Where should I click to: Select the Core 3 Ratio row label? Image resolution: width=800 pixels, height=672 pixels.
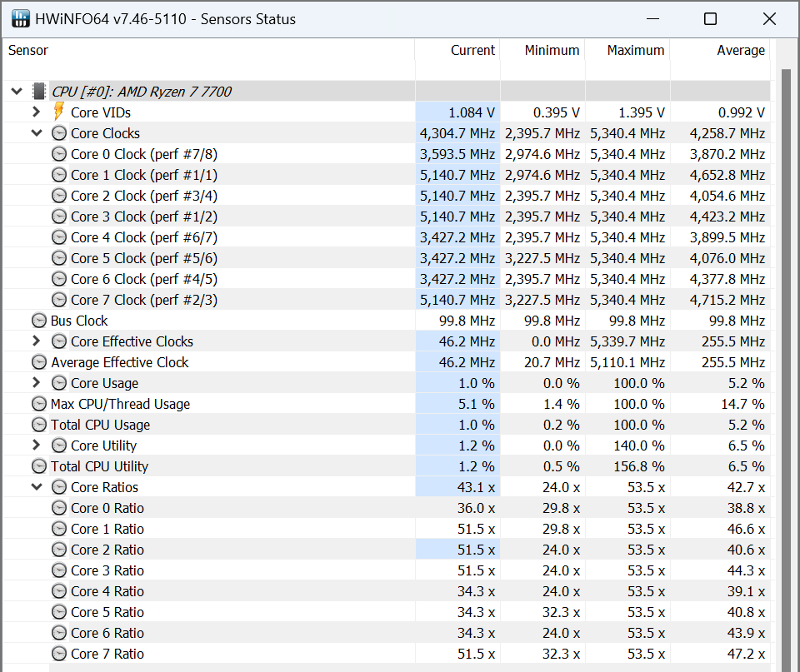pos(107,570)
